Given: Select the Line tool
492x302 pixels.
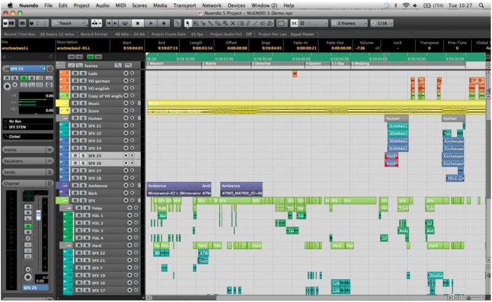Looking at the screenshot, I should 255,23.
